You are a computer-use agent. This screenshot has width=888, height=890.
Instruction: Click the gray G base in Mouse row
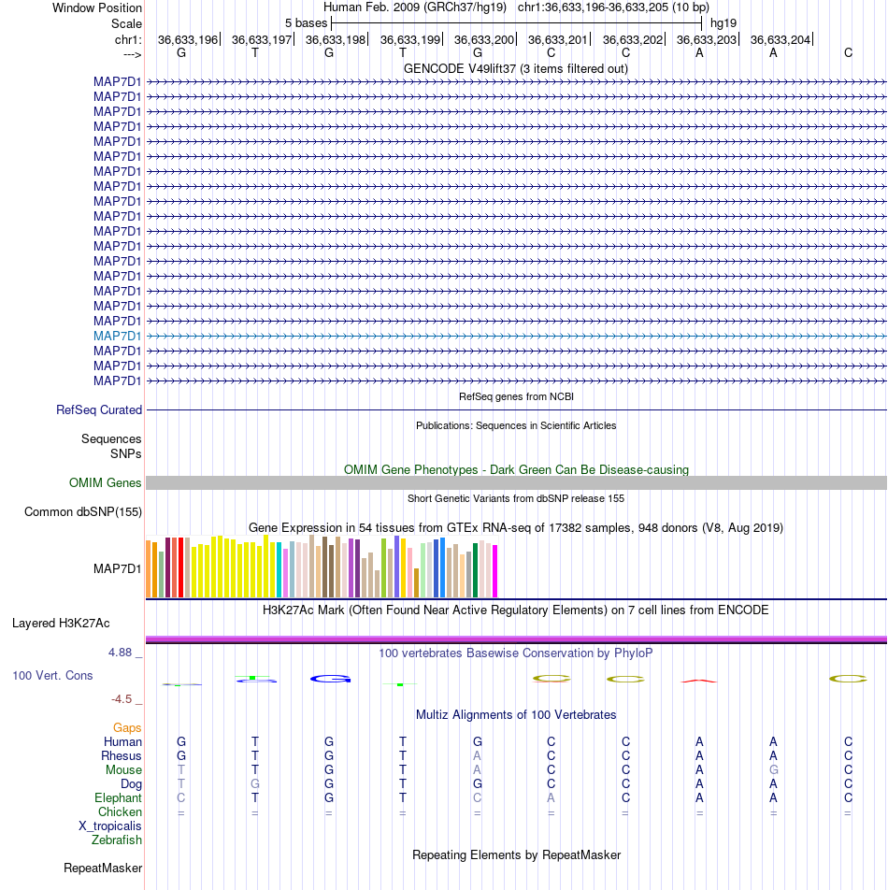click(x=773, y=769)
